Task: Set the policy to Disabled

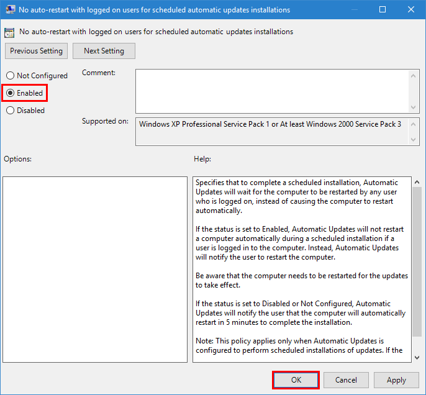Action: 10,111
